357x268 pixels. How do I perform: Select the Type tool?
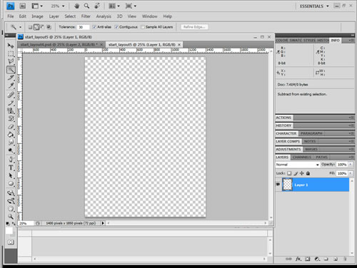[x=11, y=167]
